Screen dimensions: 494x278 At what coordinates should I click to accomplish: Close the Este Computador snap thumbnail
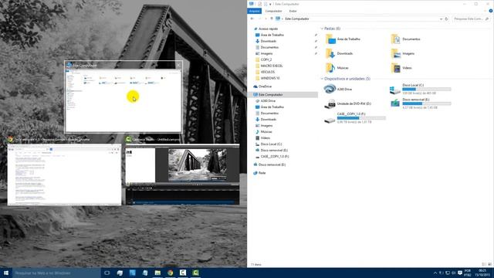click(179, 65)
